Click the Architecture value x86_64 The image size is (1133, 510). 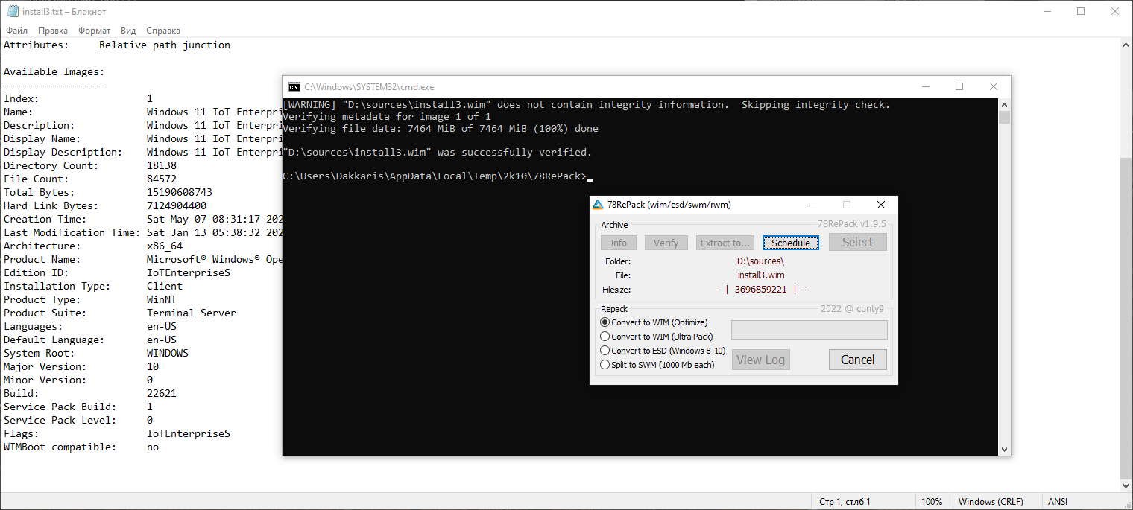click(x=165, y=246)
